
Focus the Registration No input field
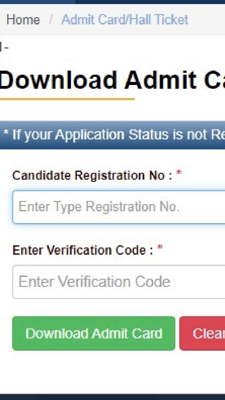(119, 207)
